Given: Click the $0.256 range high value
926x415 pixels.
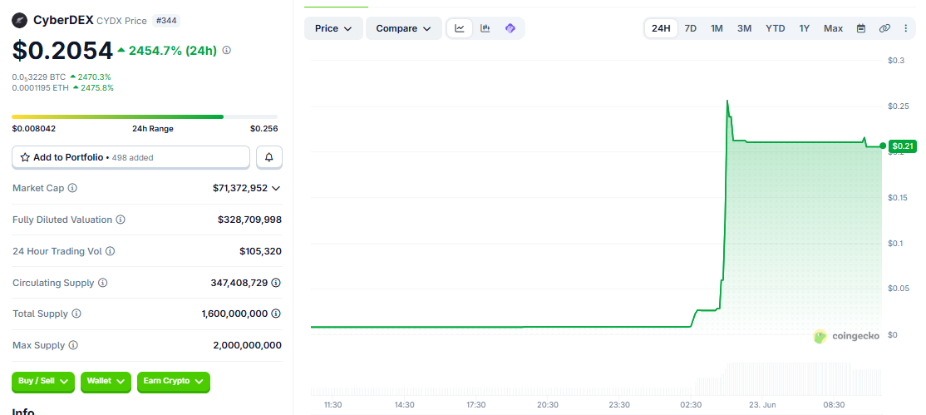Looking at the screenshot, I should pyautogui.click(x=264, y=128).
